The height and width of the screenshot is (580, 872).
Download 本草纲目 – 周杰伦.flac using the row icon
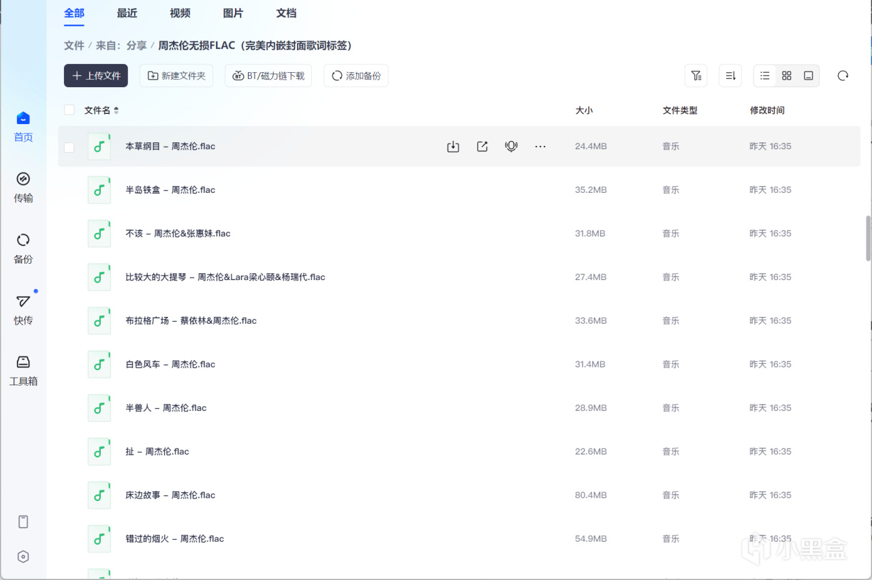453,147
